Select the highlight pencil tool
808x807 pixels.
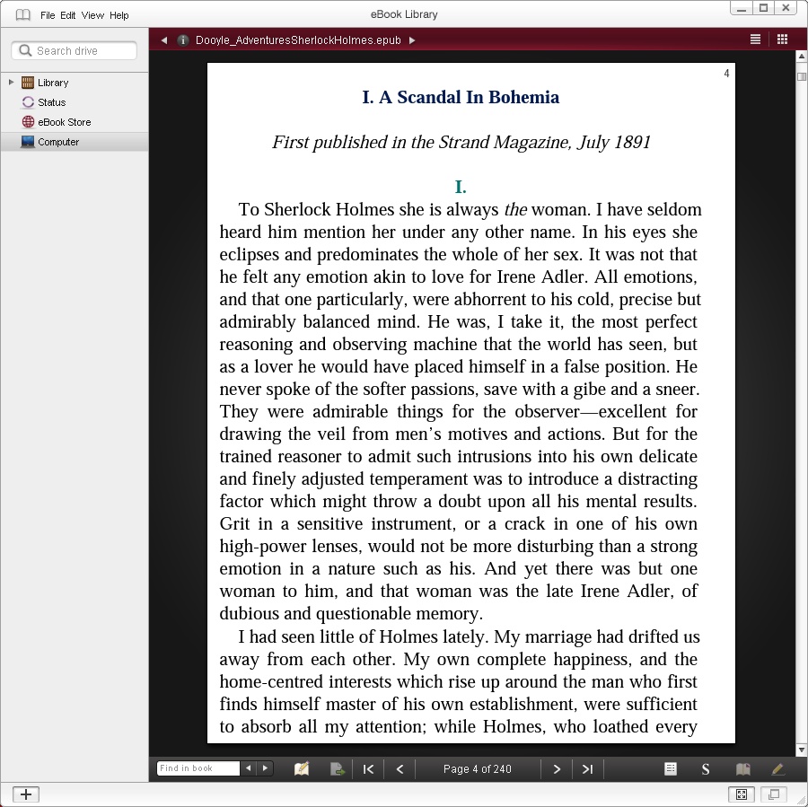tap(777, 769)
